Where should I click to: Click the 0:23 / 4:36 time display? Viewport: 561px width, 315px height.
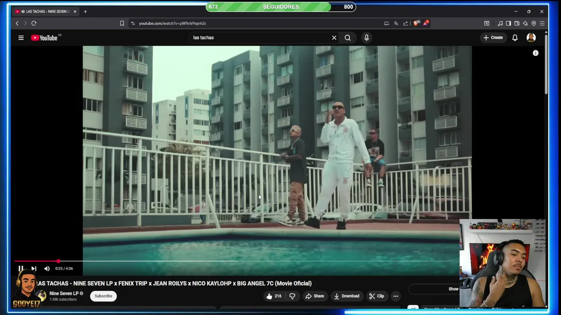coord(64,269)
